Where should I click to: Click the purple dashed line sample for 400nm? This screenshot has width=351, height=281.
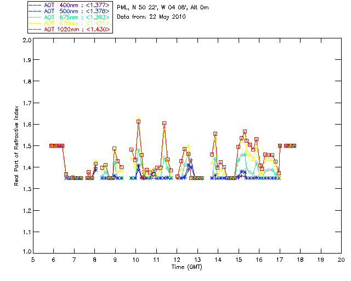tap(35, 5)
